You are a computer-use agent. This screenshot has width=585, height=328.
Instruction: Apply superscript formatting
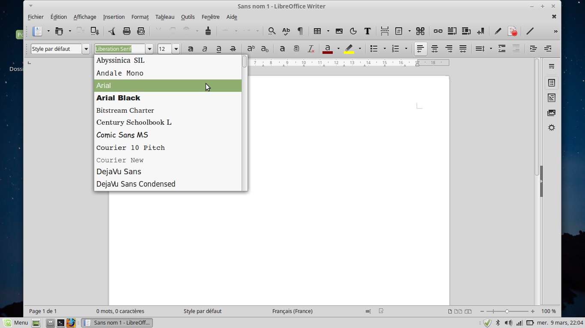pyautogui.click(x=251, y=49)
